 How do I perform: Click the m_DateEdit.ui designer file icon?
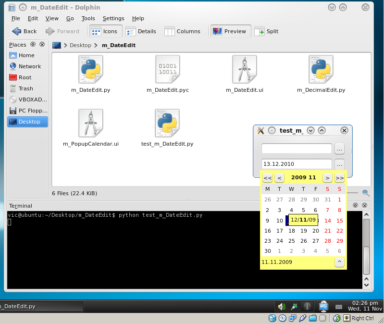pos(244,70)
